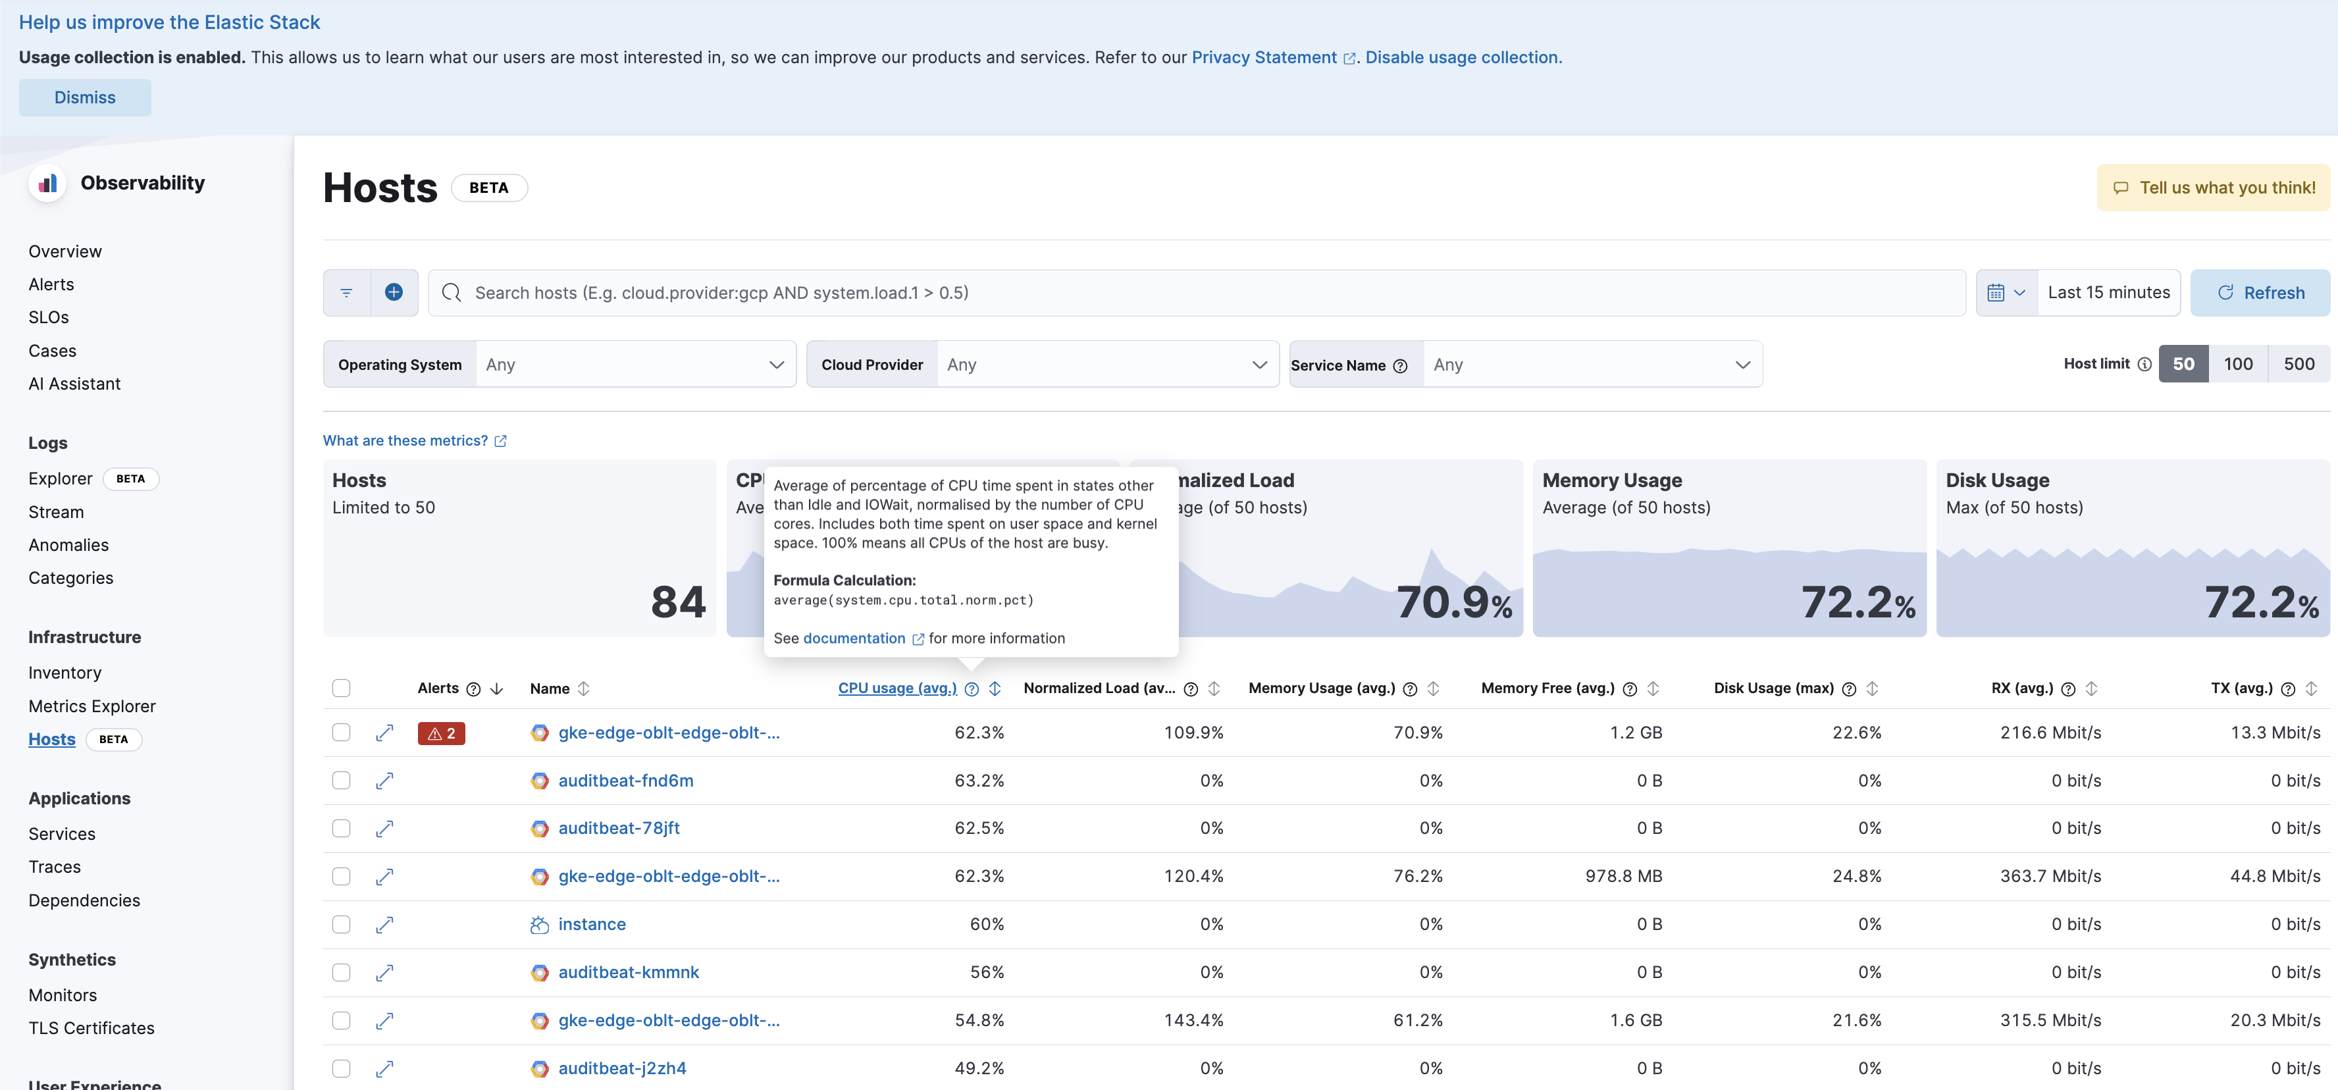Sort by RX column
Image resolution: width=2338 pixels, height=1090 pixels.
point(2091,689)
